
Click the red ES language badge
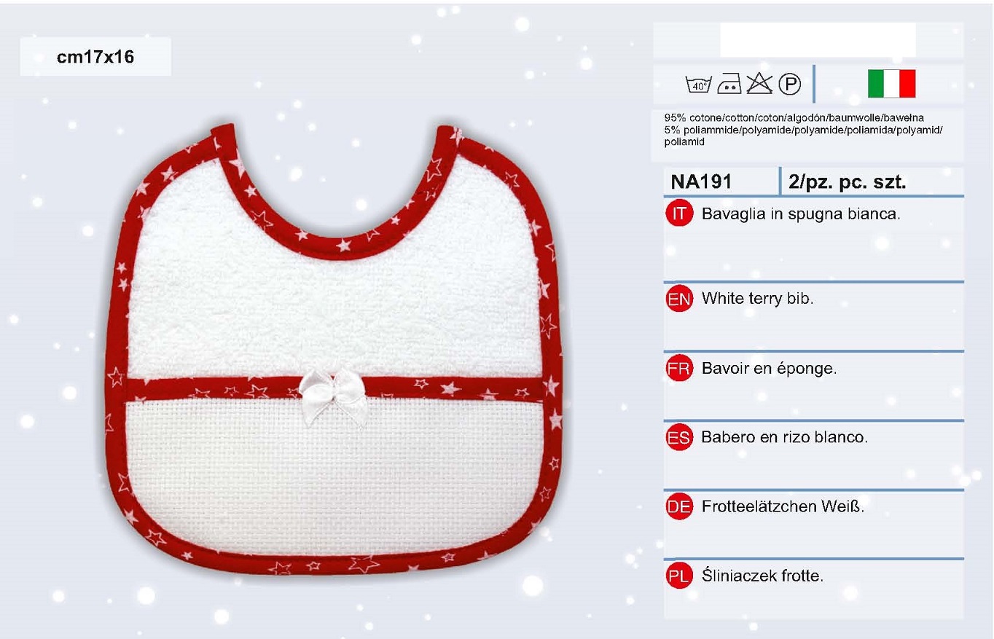(679, 438)
